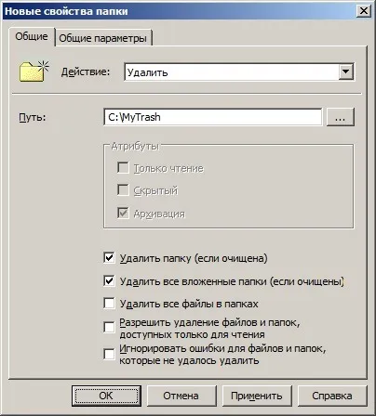
Task: Browse for path using the ... button
Action: coord(341,117)
